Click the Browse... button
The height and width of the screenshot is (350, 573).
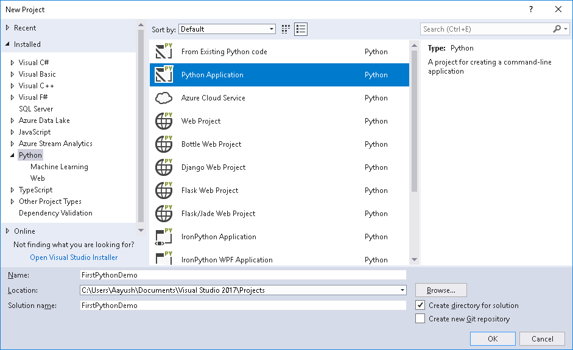(x=441, y=290)
